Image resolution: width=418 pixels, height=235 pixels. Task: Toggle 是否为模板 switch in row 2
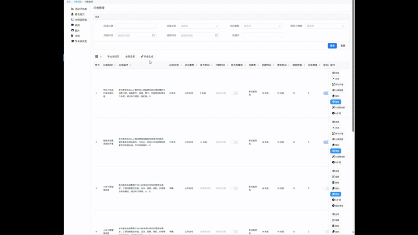point(235,142)
